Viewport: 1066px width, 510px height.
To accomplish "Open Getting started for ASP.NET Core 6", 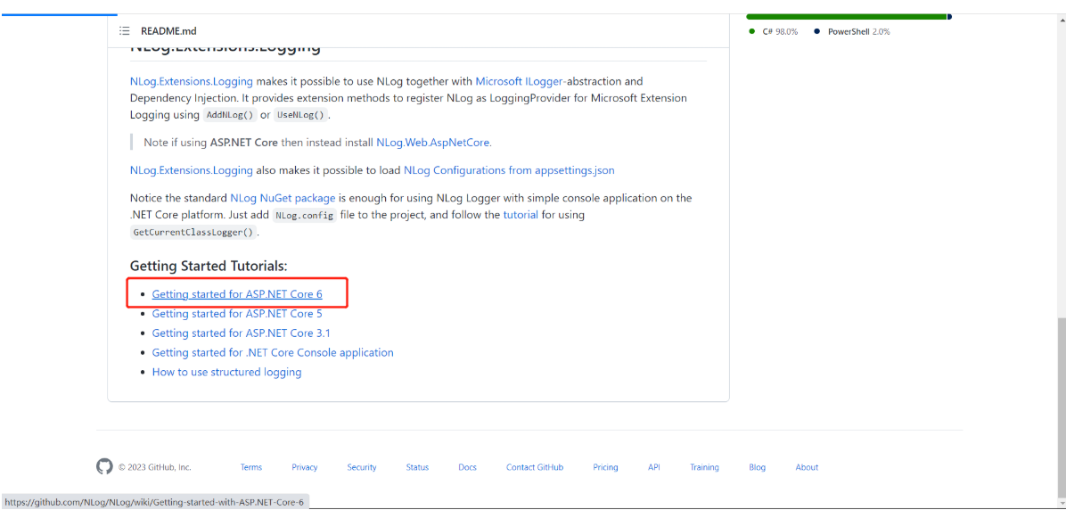I will (x=236, y=294).
